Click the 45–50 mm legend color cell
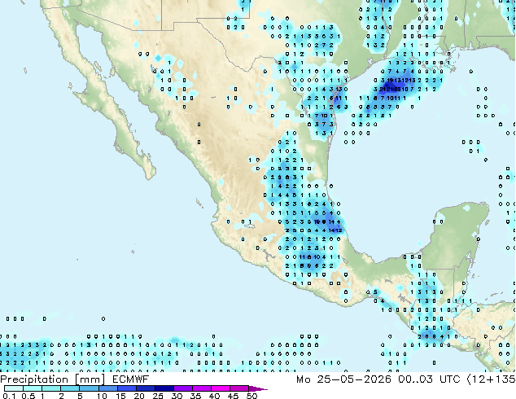Viewport: 516px width, 399px height. [239, 388]
